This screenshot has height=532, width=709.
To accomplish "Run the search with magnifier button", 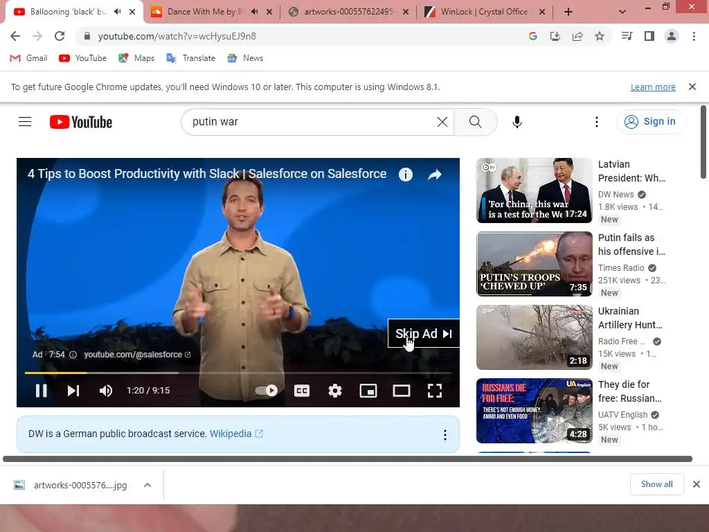I will [x=475, y=122].
